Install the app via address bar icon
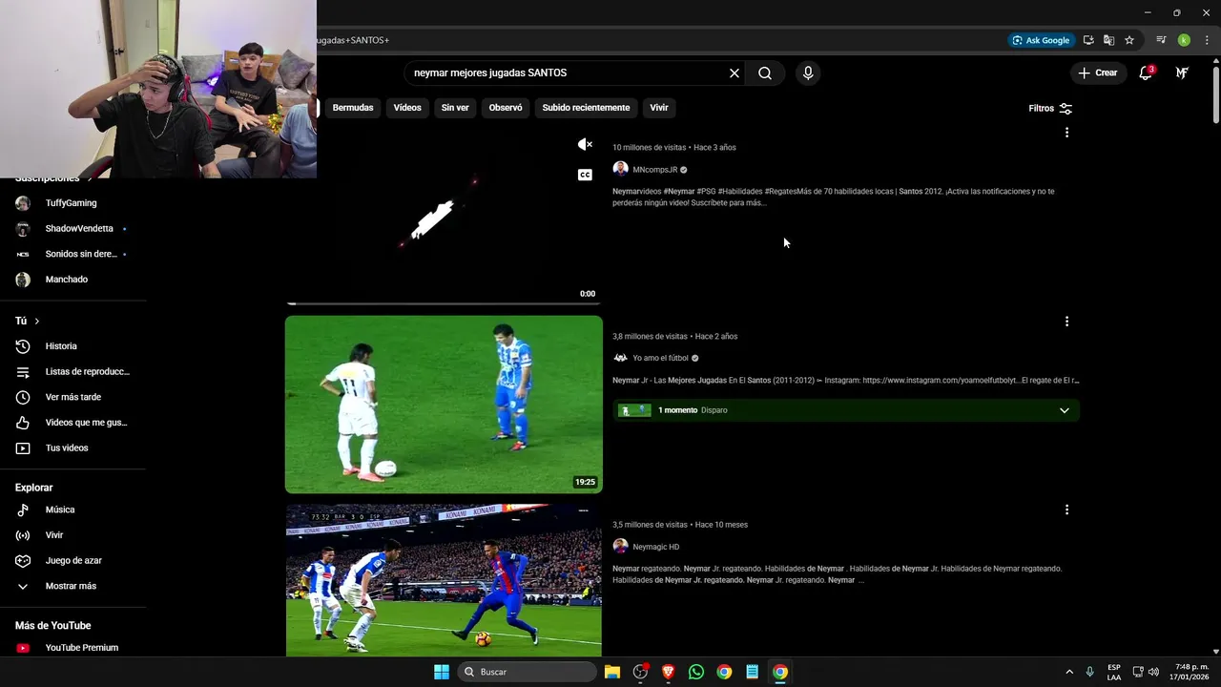 (1088, 40)
